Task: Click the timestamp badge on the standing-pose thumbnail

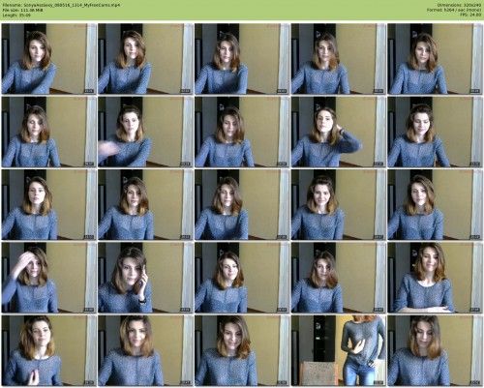Action: [378, 383]
